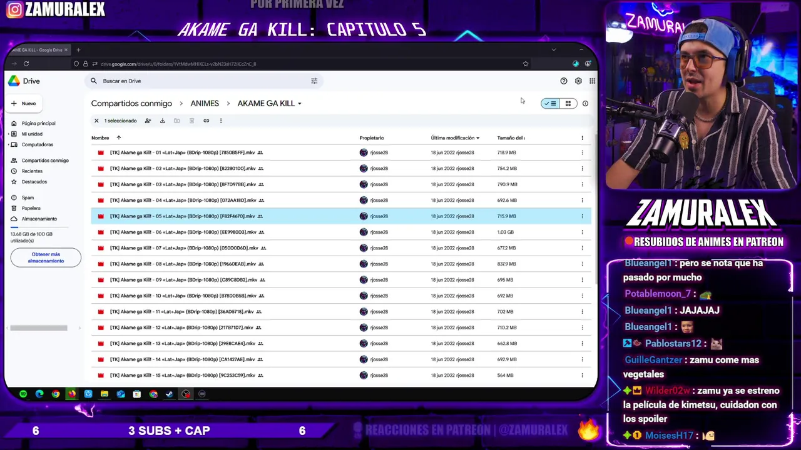Download the selected file

tap(162, 121)
